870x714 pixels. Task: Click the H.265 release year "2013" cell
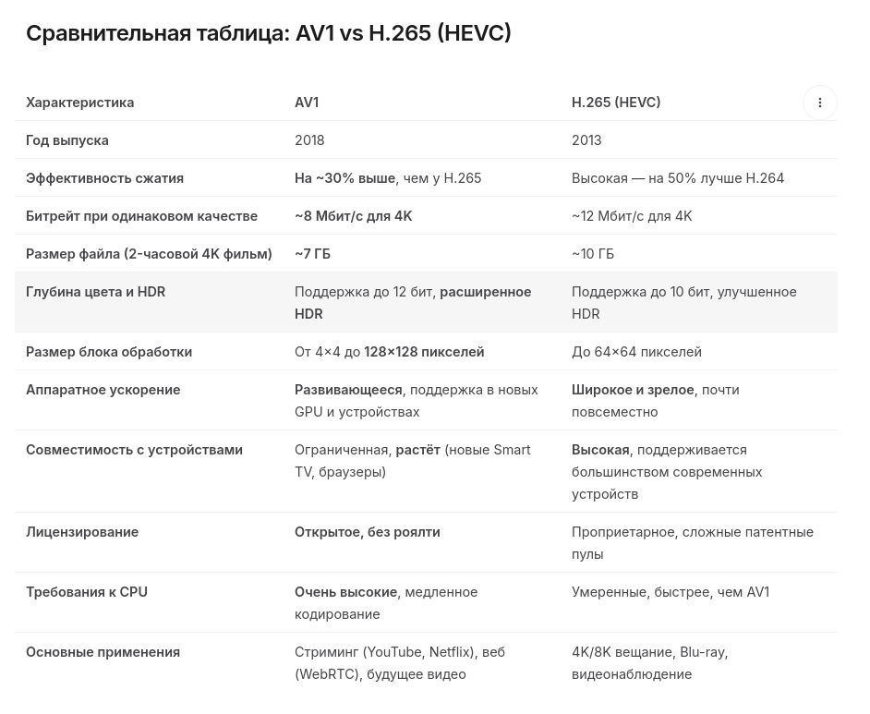click(586, 140)
